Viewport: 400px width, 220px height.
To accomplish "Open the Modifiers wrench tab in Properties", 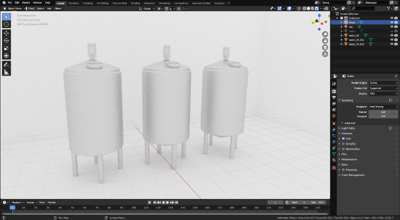I will pyautogui.click(x=334, y=129).
